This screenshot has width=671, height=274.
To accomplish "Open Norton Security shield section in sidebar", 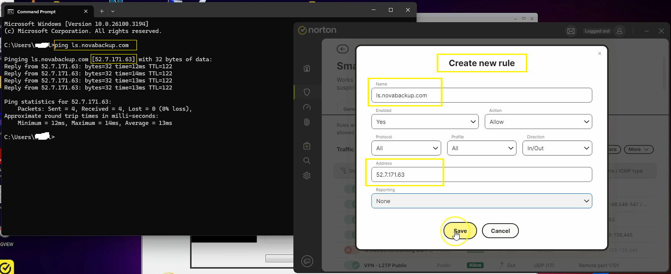I will click(307, 92).
